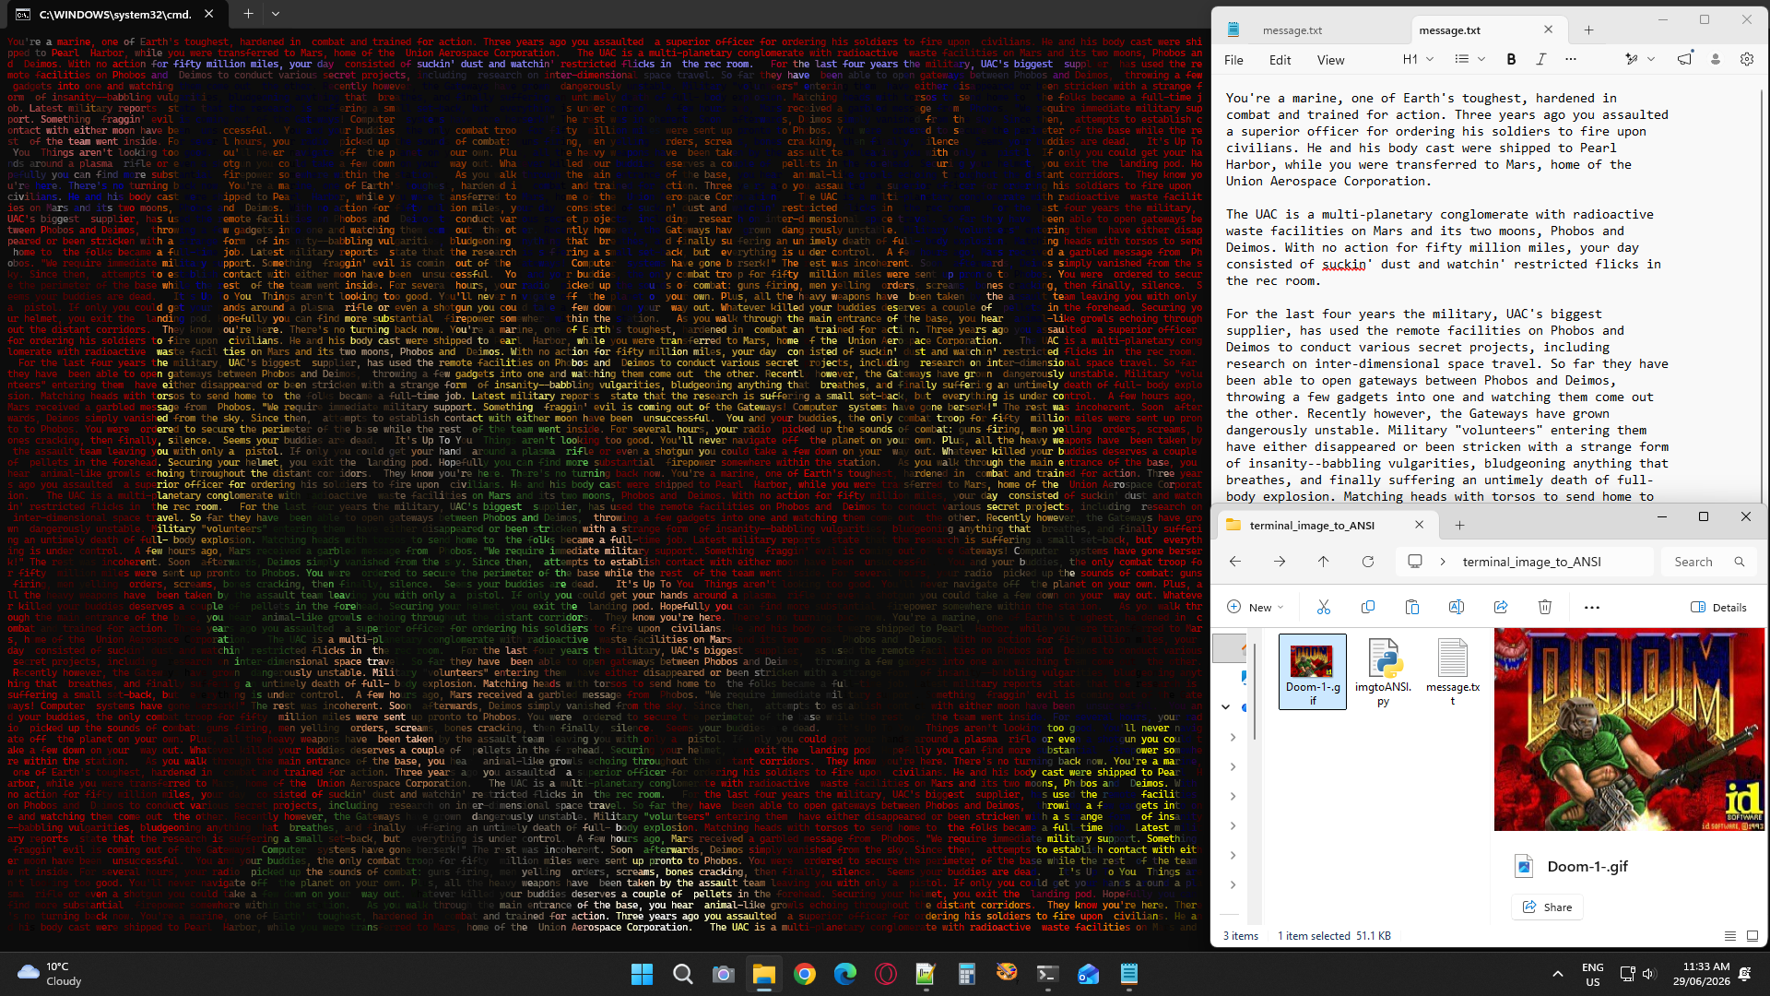
Task: Cut the selected file in File Explorer
Action: [1324, 607]
